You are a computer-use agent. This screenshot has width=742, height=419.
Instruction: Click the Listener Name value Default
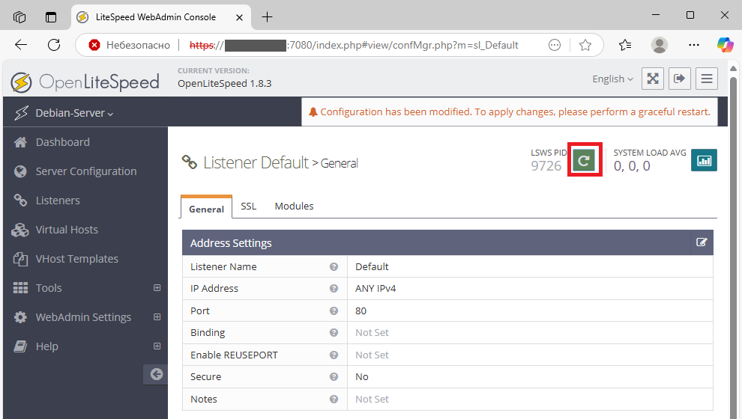[372, 267]
